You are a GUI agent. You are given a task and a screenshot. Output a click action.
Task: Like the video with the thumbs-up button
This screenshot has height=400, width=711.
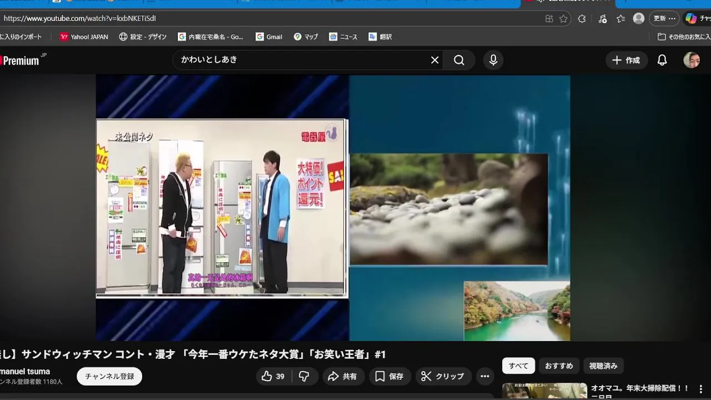tap(273, 376)
